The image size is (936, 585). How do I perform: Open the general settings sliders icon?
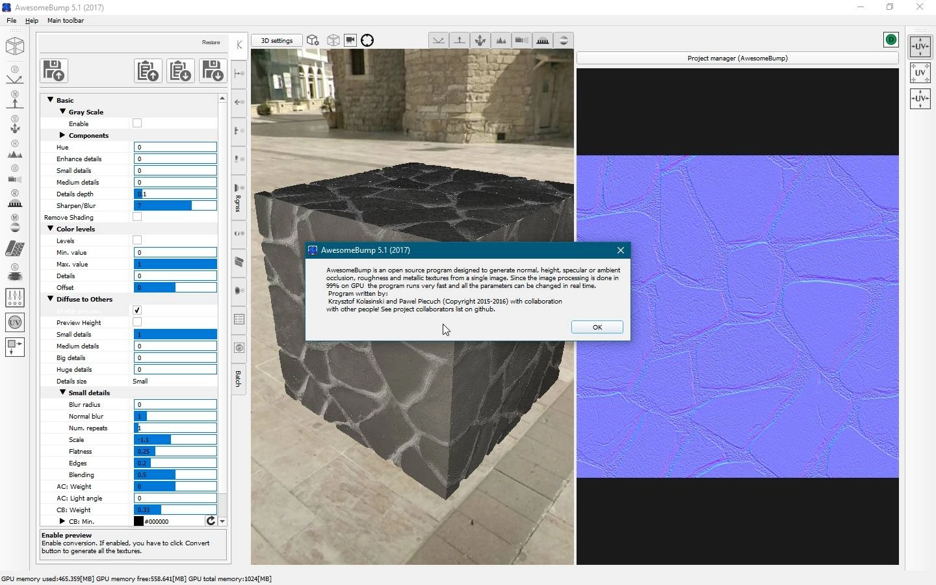14,298
